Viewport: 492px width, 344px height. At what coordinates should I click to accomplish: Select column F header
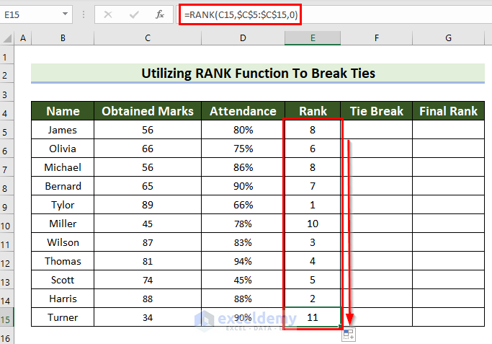tap(377, 38)
